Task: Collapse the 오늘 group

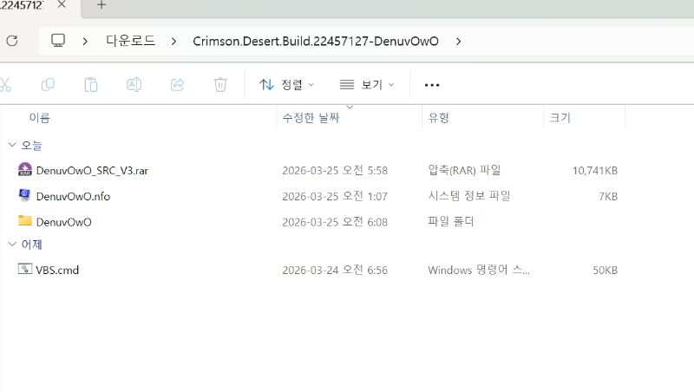Action: pyautogui.click(x=11, y=145)
